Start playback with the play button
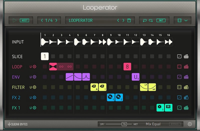200x131 pixels. tap(14, 20)
